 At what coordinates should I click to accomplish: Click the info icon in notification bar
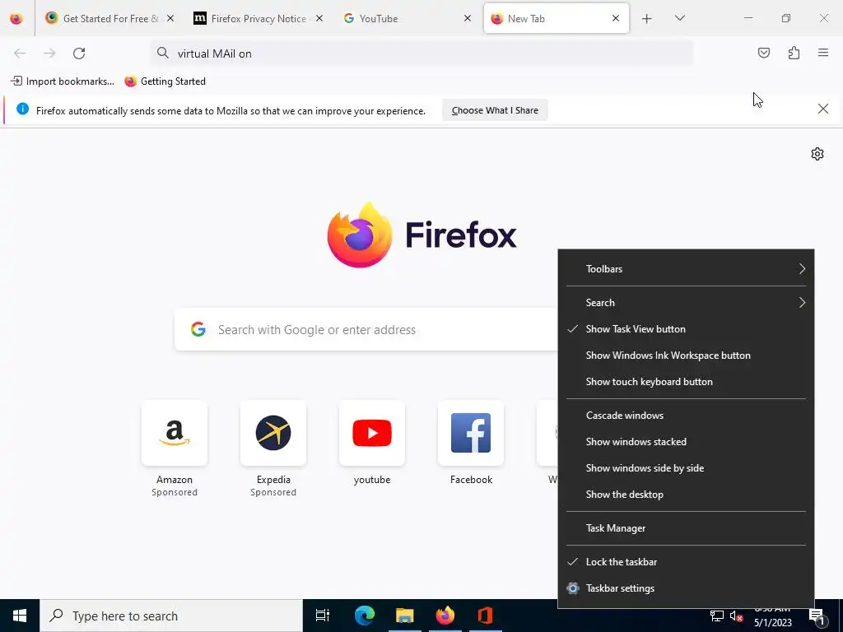click(x=22, y=109)
